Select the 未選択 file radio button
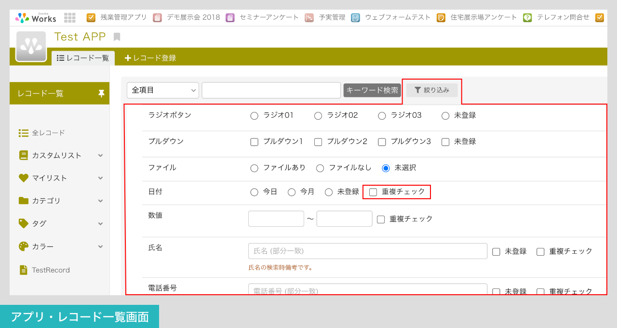The image size is (617, 328). pyautogui.click(x=386, y=168)
